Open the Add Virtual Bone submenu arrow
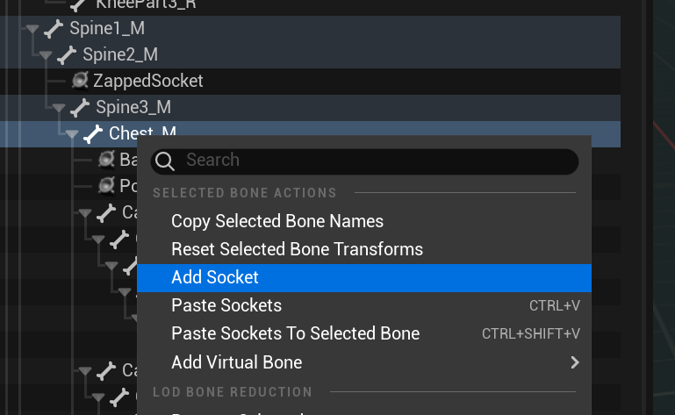The width and height of the screenshot is (675, 415). pos(575,362)
